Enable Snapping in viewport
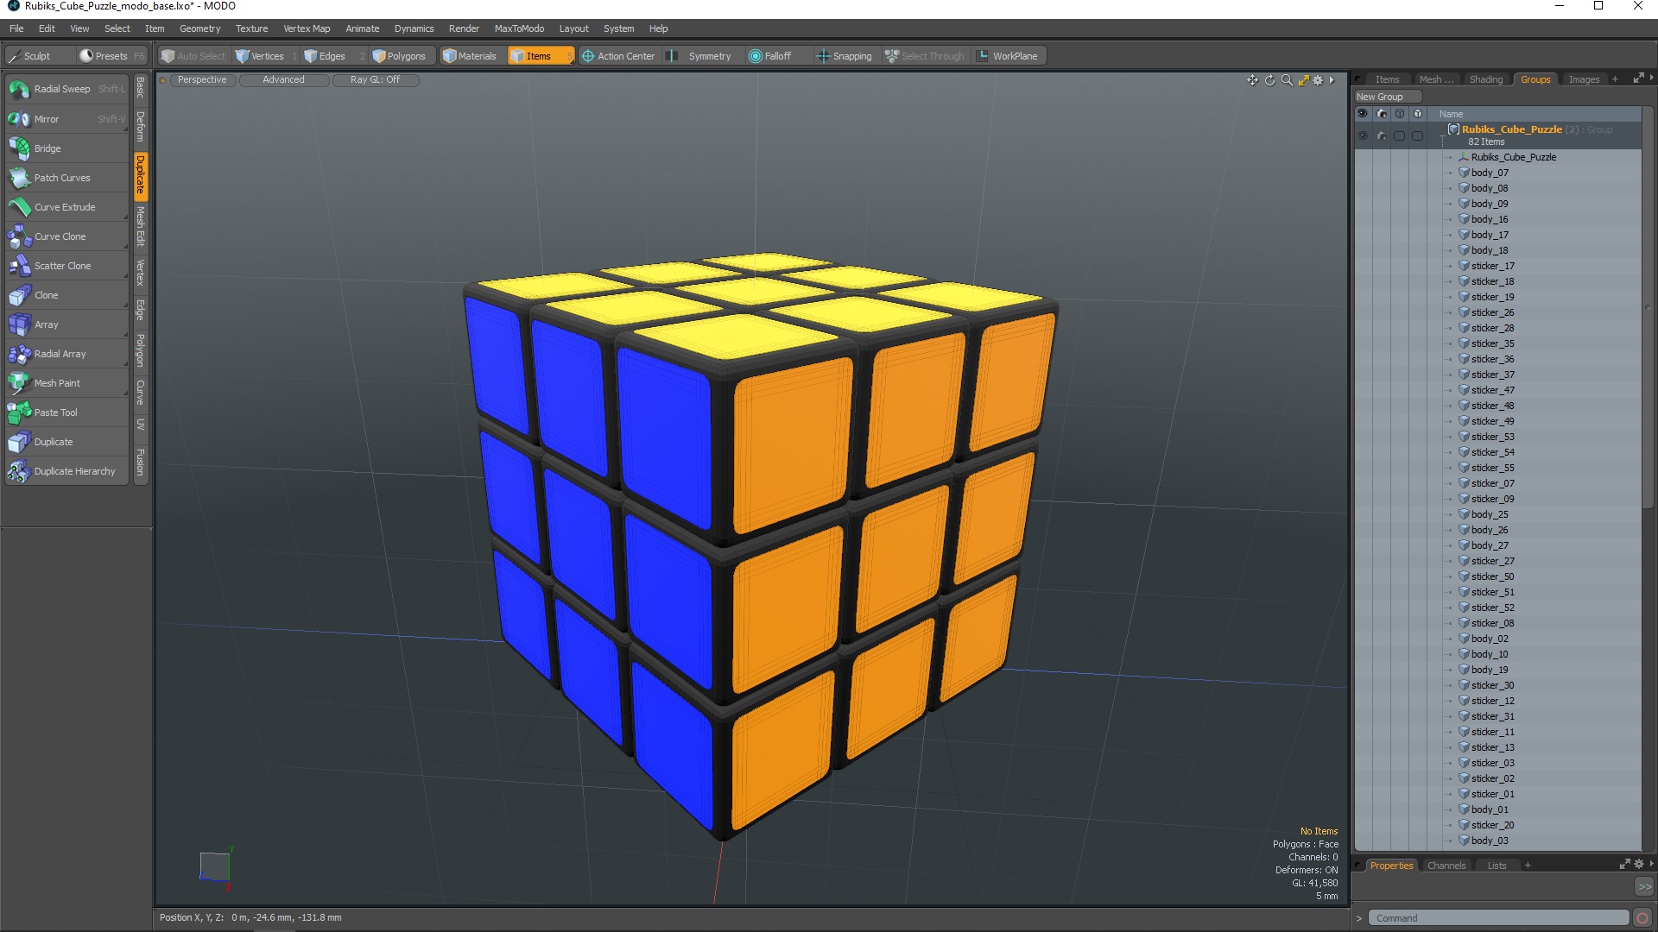The image size is (1658, 932). [845, 54]
